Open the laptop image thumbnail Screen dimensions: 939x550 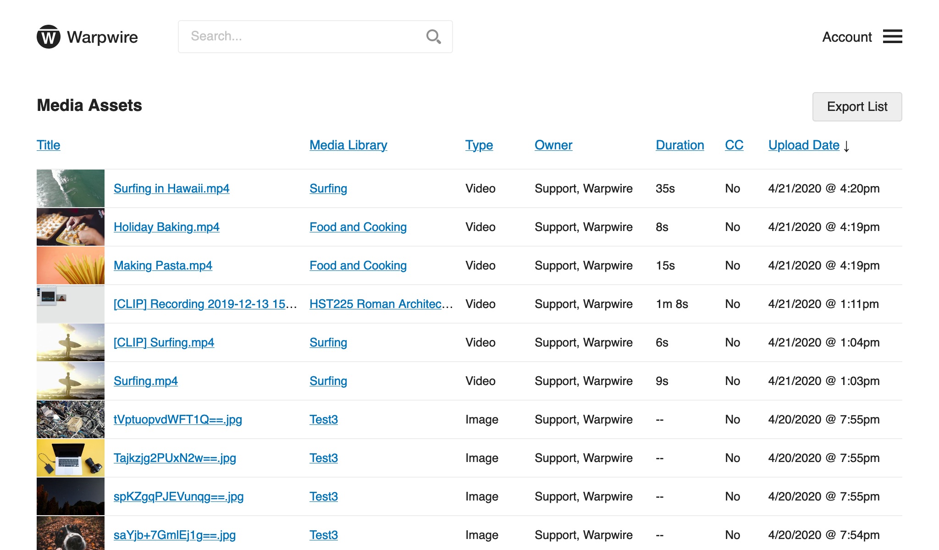tap(71, 458)
